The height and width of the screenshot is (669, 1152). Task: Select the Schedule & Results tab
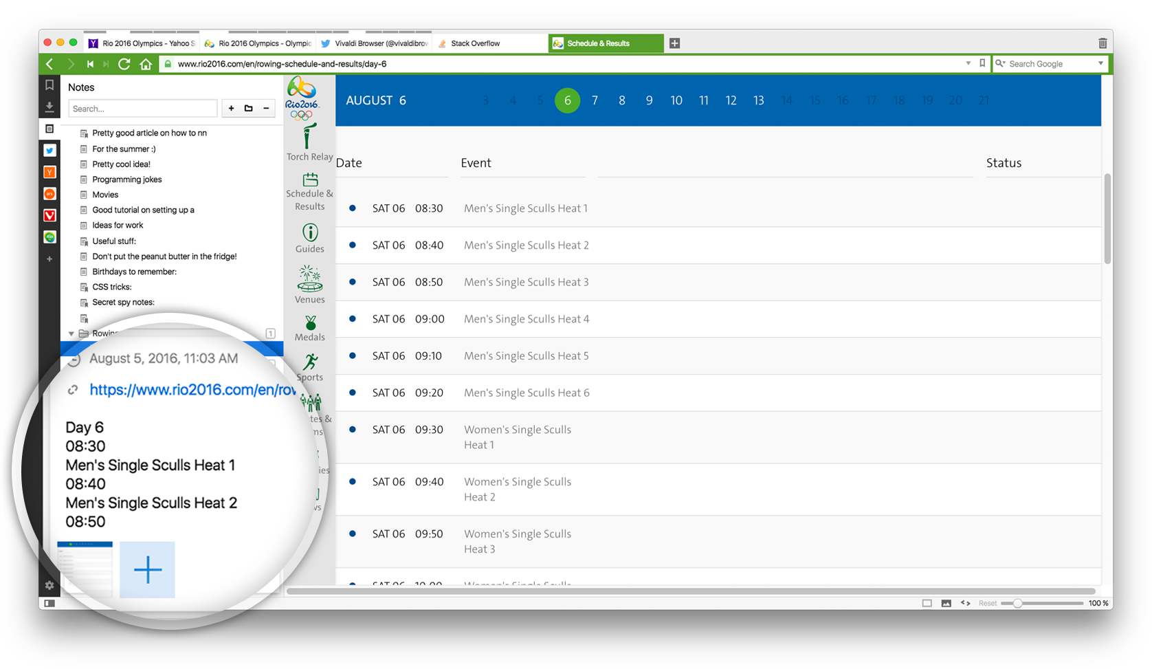[x=606, y=43]
